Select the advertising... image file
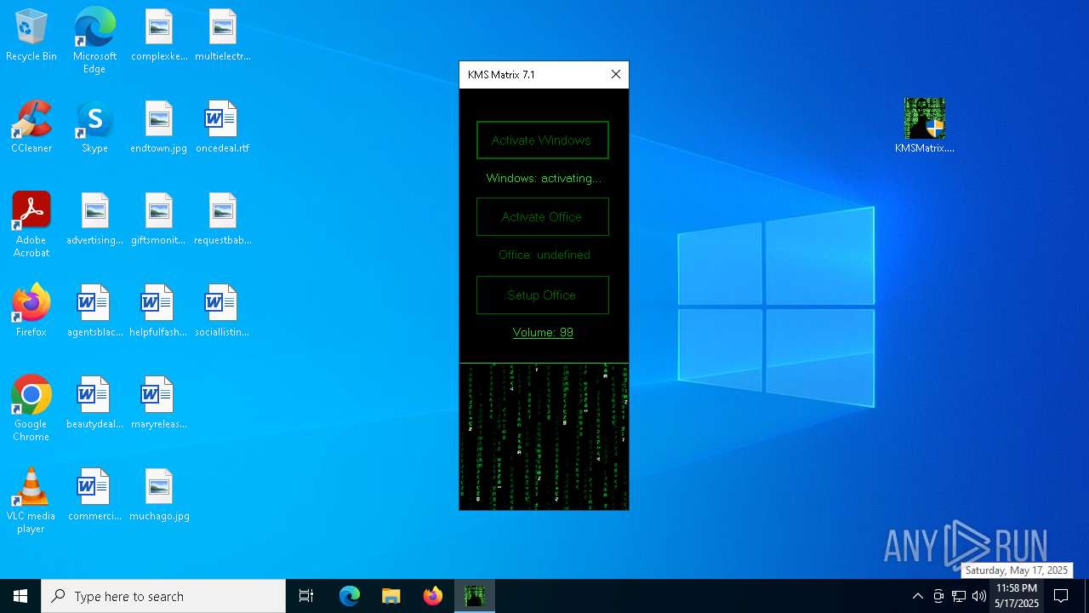Screen dimensions: 1089x613 click(94, 220)
